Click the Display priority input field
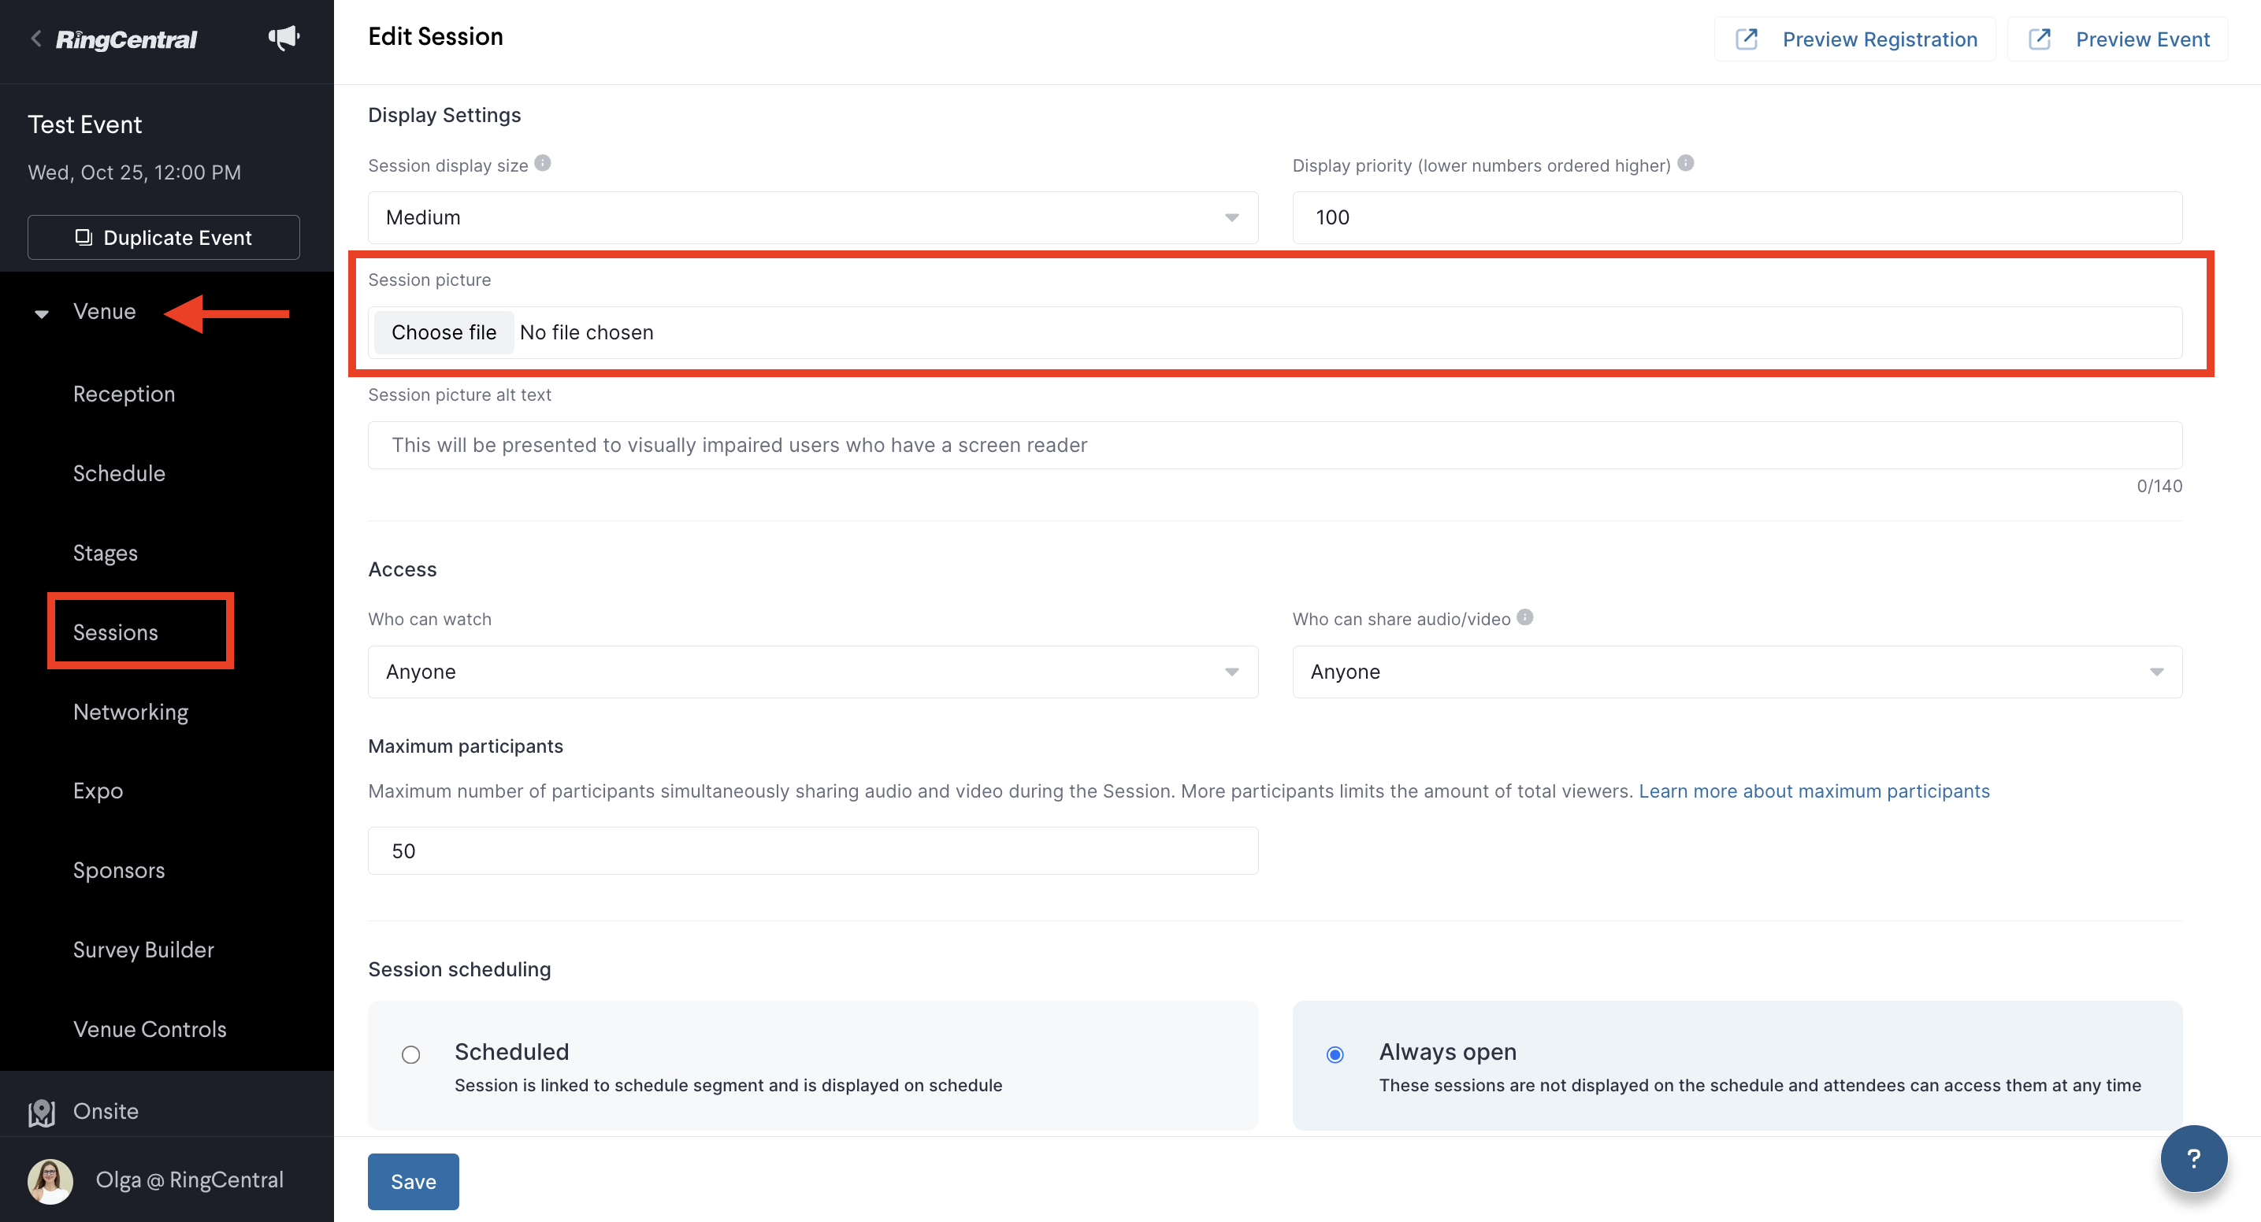 [x=1737, y=217]
